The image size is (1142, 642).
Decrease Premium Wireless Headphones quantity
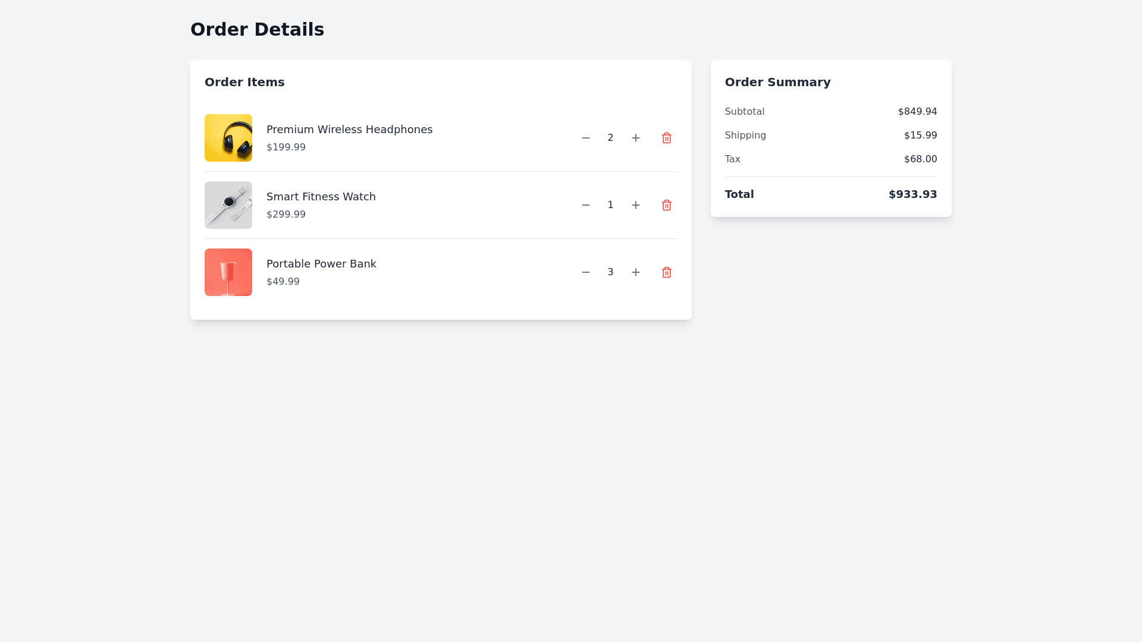tap(586, 138)
